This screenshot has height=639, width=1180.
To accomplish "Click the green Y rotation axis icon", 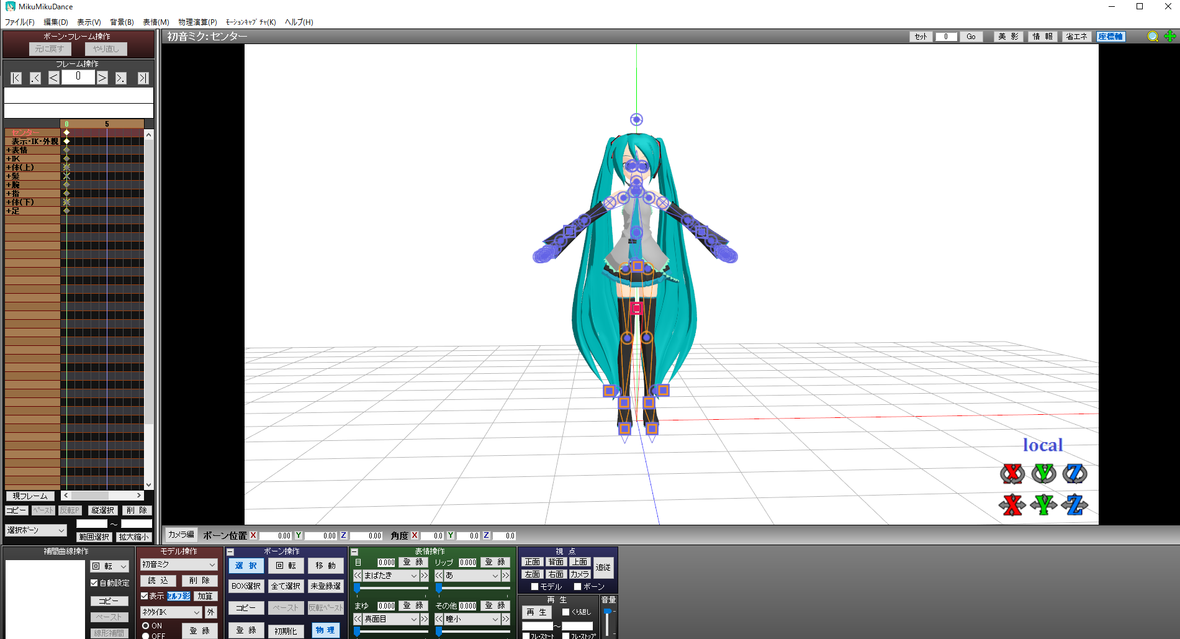I will (1043, 474).
